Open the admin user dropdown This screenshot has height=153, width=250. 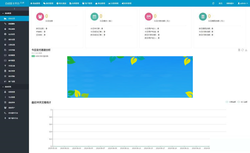click(242, 3)
